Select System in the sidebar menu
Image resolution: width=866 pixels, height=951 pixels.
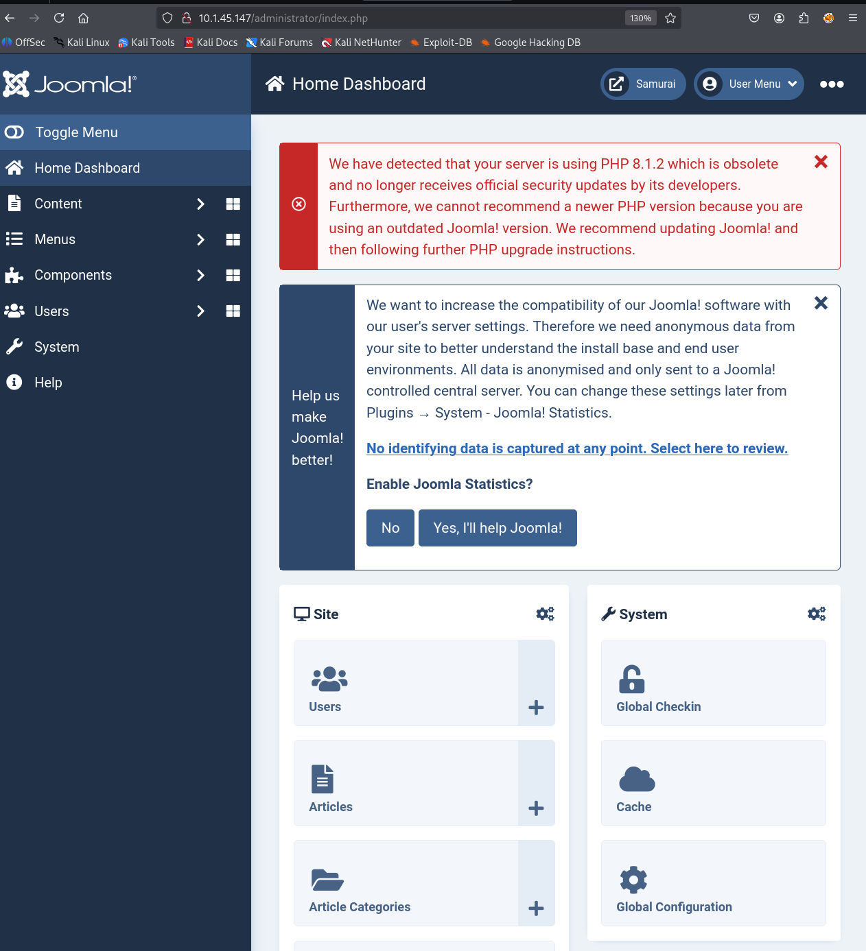(57, 347)
